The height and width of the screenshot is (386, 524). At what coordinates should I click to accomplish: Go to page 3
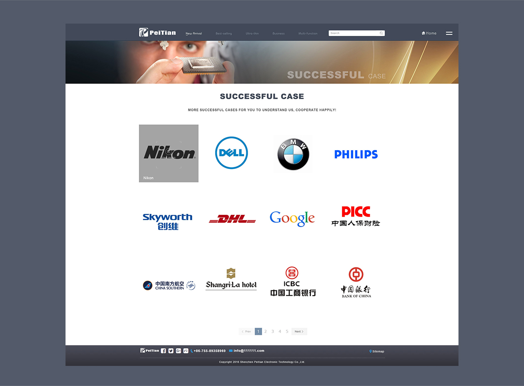272,331
